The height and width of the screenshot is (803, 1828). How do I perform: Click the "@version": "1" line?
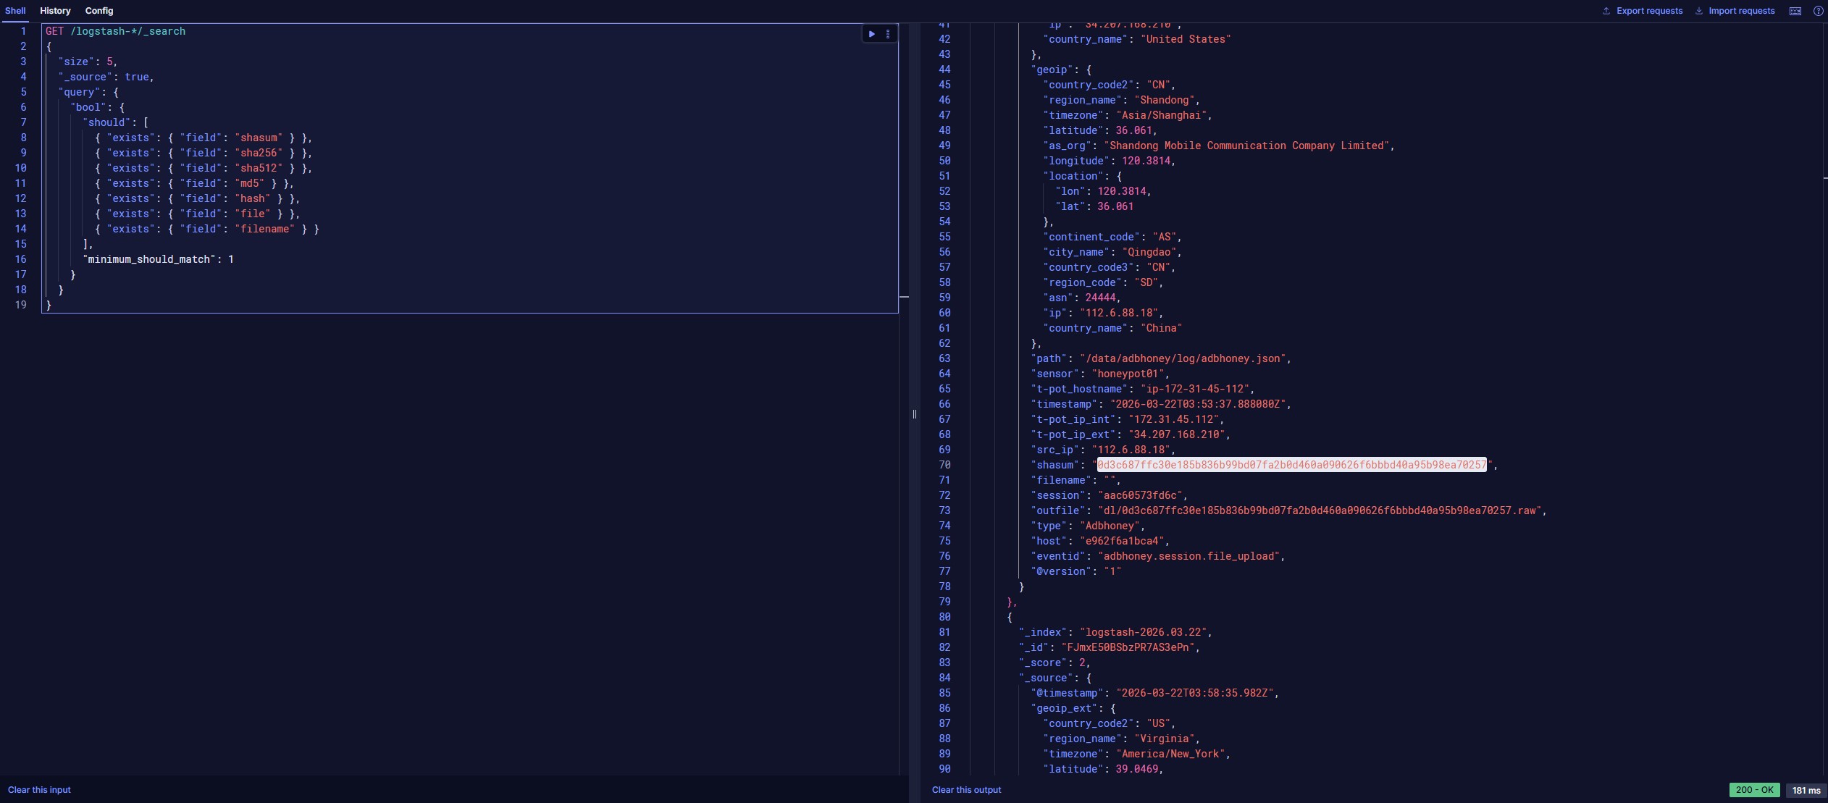pyautogui.click(x=1076, y=571)
